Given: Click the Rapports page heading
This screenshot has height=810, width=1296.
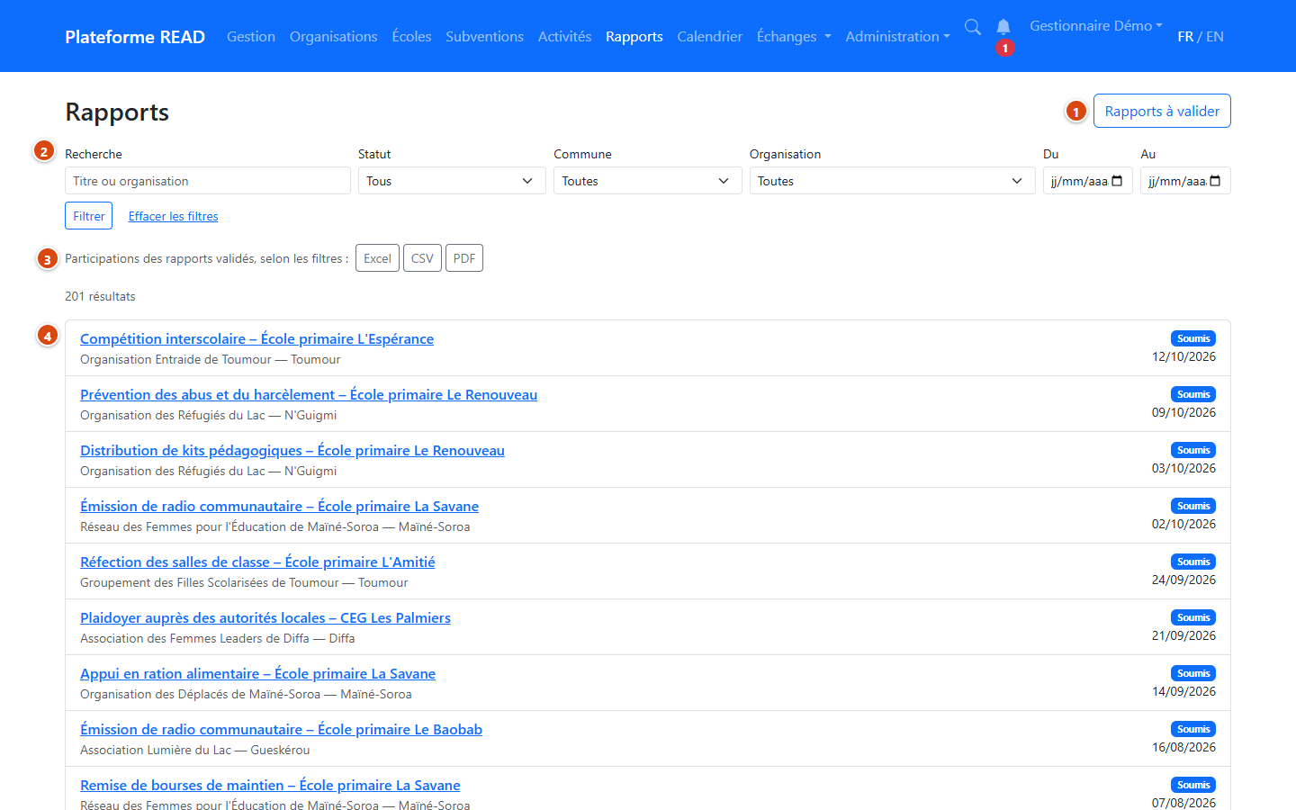Looking at the screenshot, I should pos(117,112).
